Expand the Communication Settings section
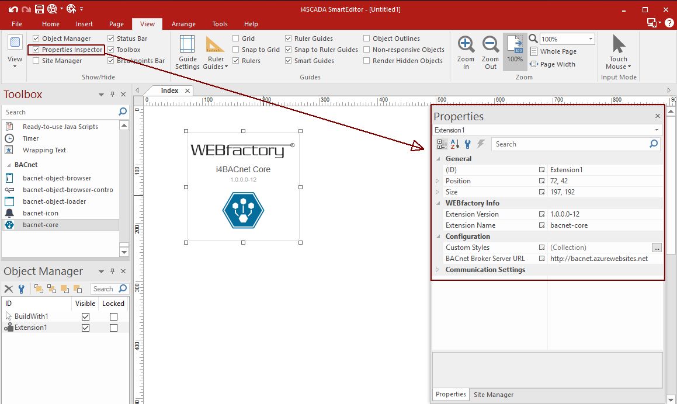The height and width of the screenshot is (404, 677). click(x=438, y=270)
